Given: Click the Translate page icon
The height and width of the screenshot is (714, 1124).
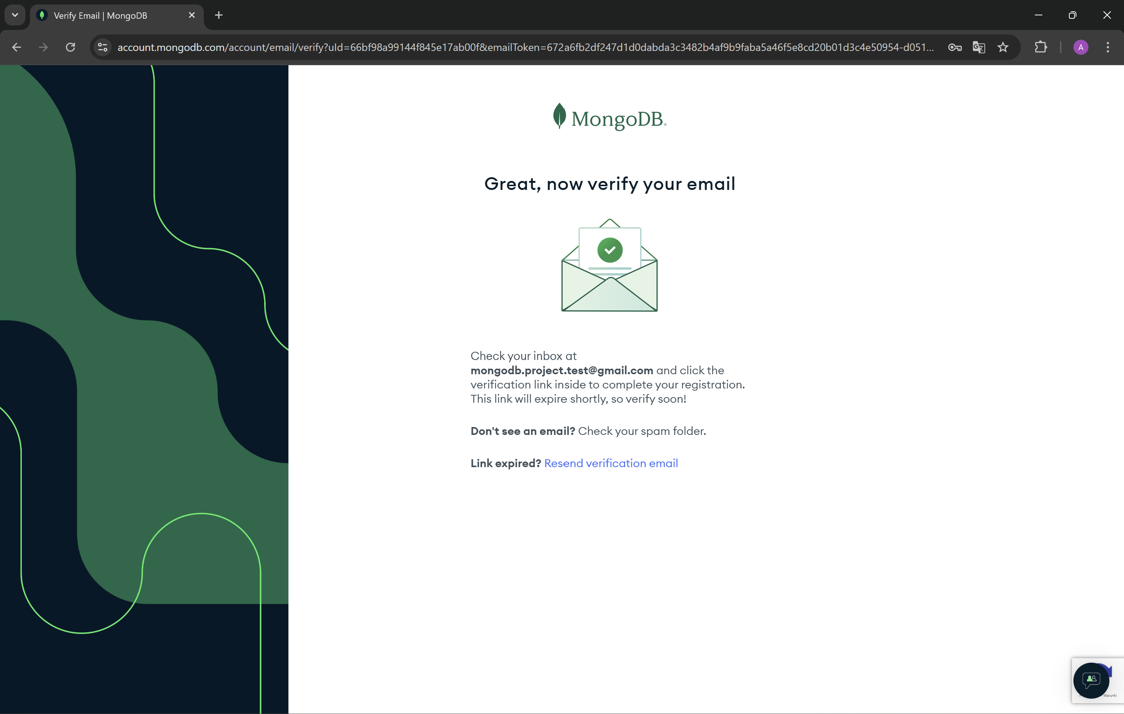Looking at the screenshot, I should 979,47.
